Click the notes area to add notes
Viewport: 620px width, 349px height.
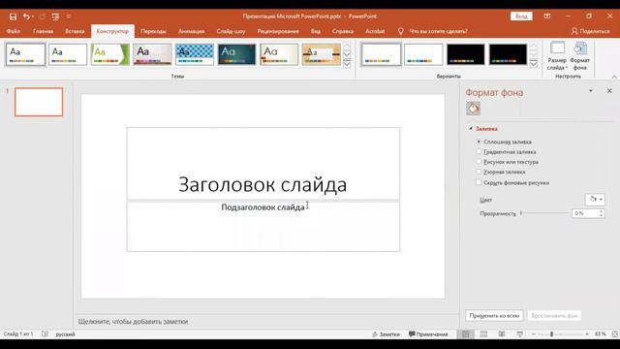coord(266,322)
